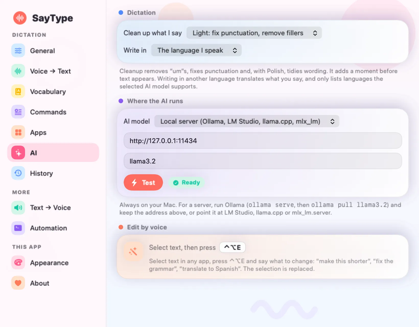The height and width of the screenshot is (327, 419).
Task: Click the AI sparkle icon
Action: pyautogui.click(x=18, y=153)
